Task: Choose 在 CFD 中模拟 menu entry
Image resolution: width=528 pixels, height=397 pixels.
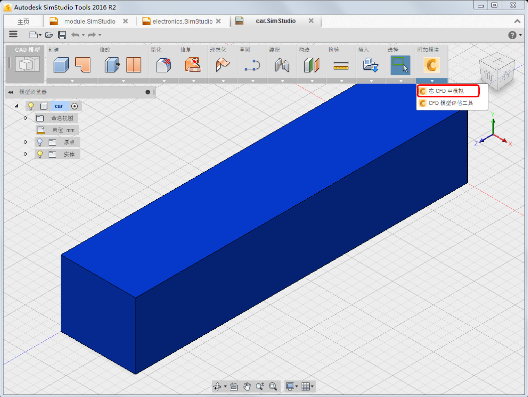Action: click(x=448, y=91)
